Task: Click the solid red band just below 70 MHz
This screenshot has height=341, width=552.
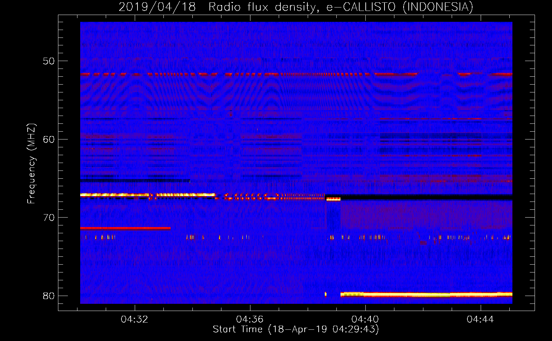Action: tap(125, 228)
